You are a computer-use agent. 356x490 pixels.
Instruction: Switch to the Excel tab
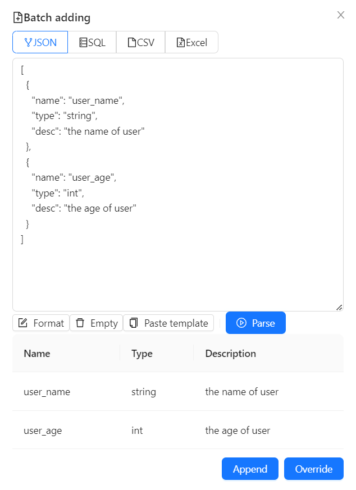(x=191, y=43)
